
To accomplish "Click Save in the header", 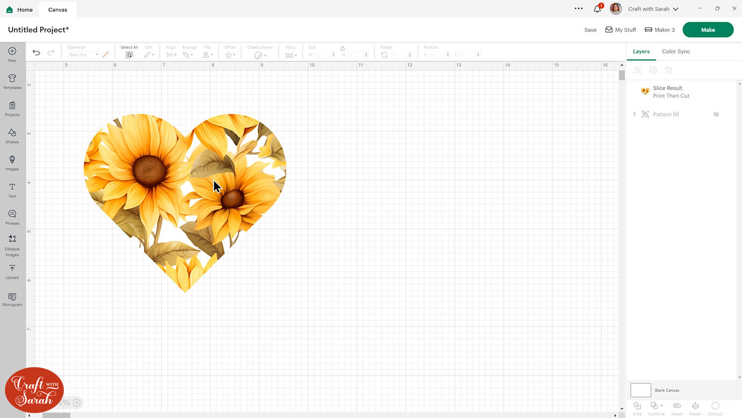I will (x=590, y=30).
